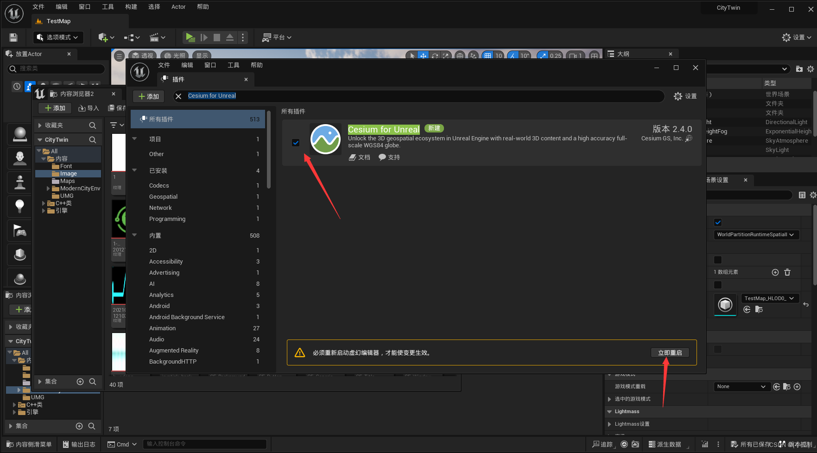
Task: Open 工具 menu in plugin window
Action: click(234, 65)
